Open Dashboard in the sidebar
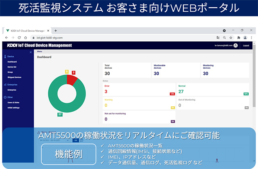The height and width of the screenshot is (169, 258). (12, 62)
